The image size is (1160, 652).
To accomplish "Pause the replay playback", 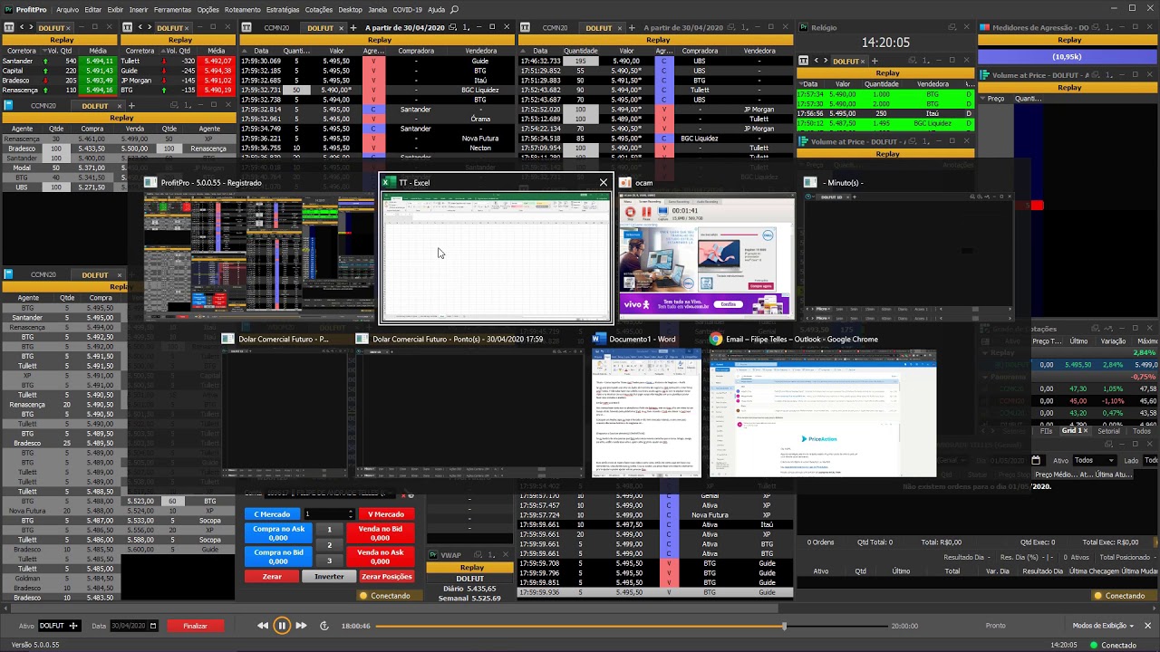I will (282, 626).
